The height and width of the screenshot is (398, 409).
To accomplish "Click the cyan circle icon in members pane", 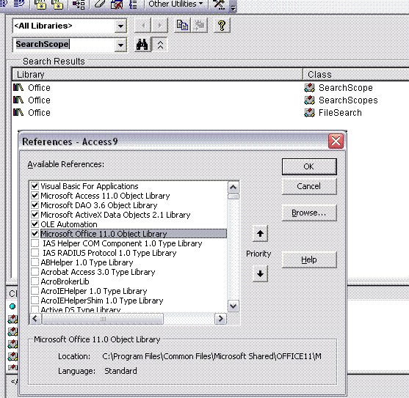I will click(12, 306).
